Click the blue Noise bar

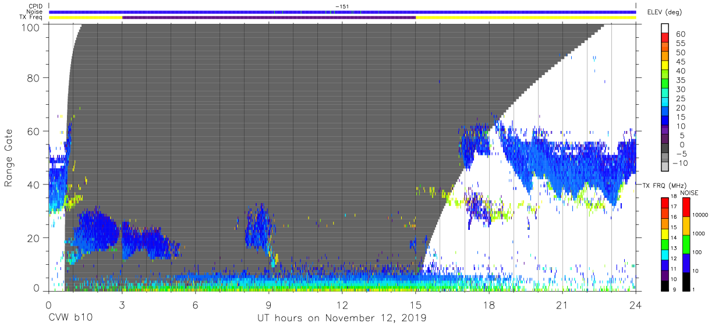tap(342, 12)
